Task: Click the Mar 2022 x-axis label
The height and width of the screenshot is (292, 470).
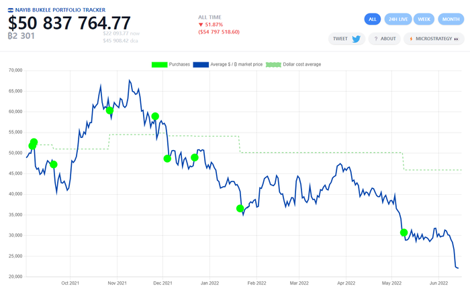Action: pos(299,283)
